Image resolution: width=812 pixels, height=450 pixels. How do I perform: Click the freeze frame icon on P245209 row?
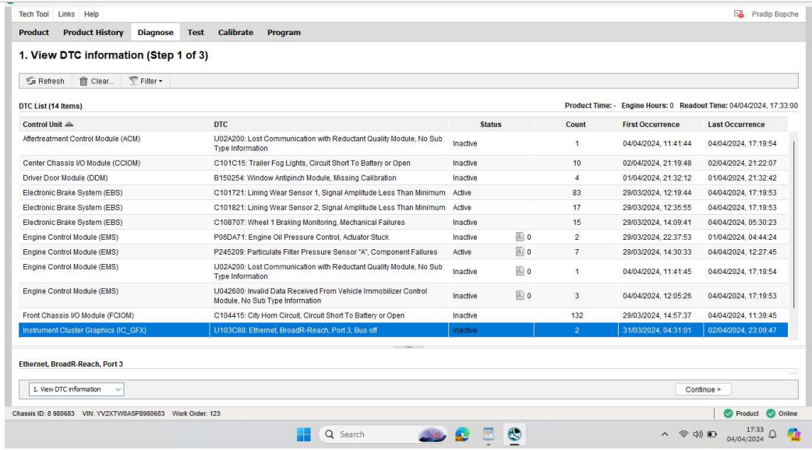[519, 251]
